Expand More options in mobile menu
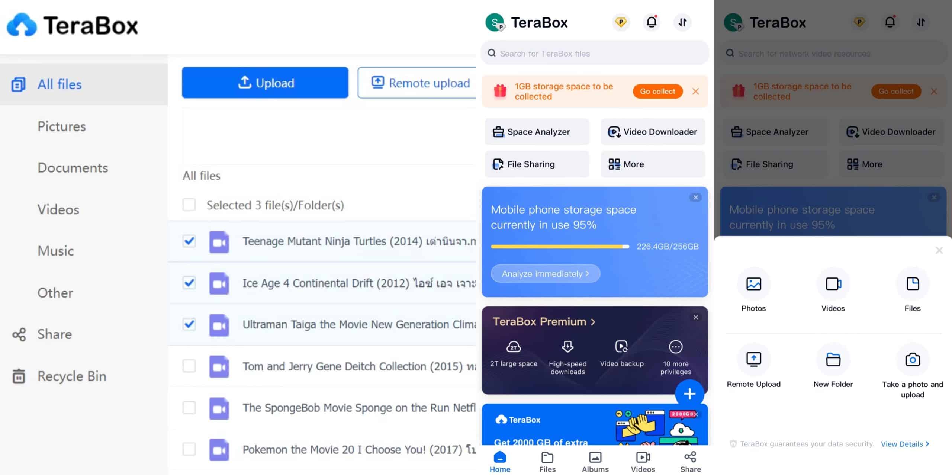The width and height of the screenshot is (952, 475). click(x=653, y=164)
